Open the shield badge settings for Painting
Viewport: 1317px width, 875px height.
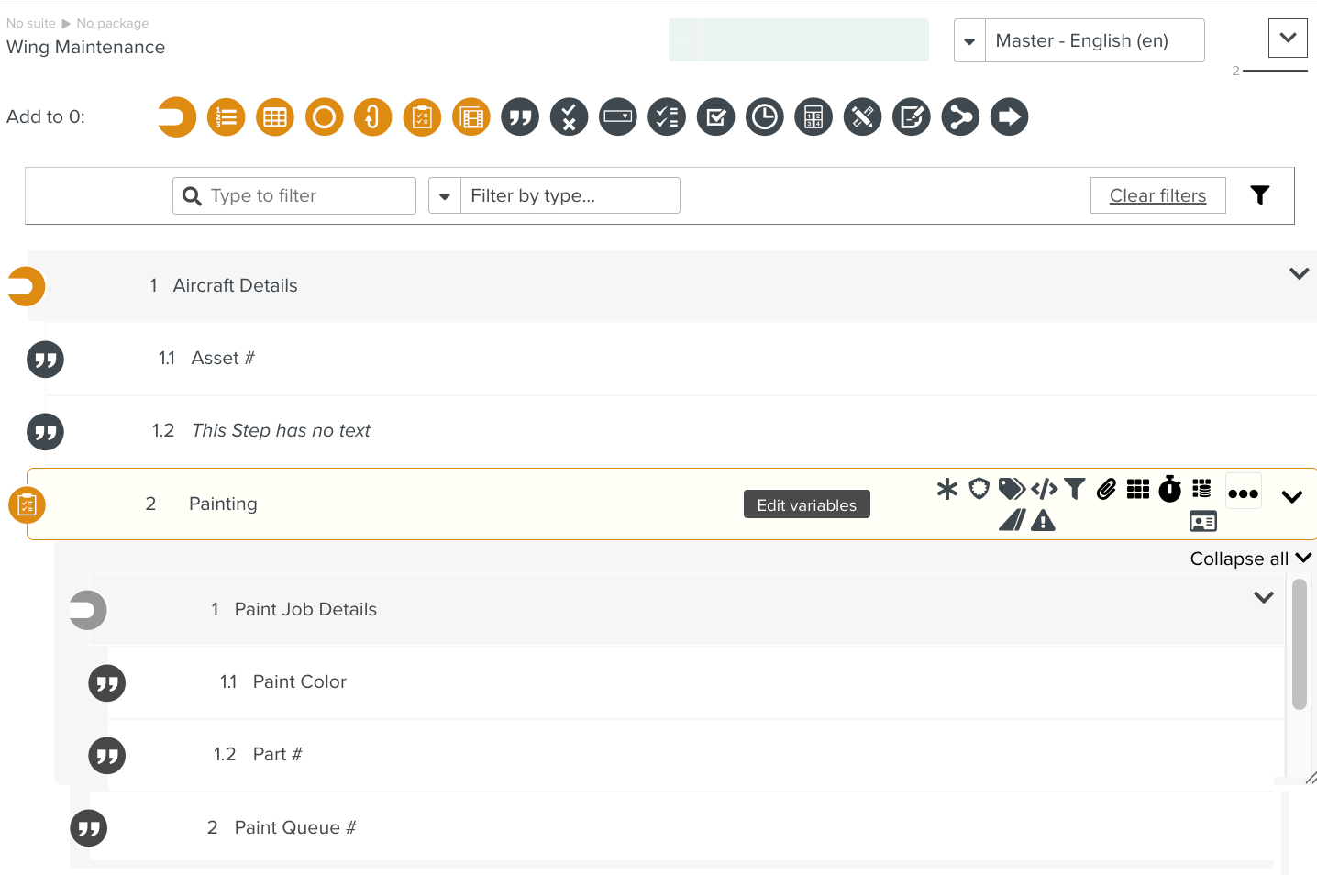(x=979, y=489)
